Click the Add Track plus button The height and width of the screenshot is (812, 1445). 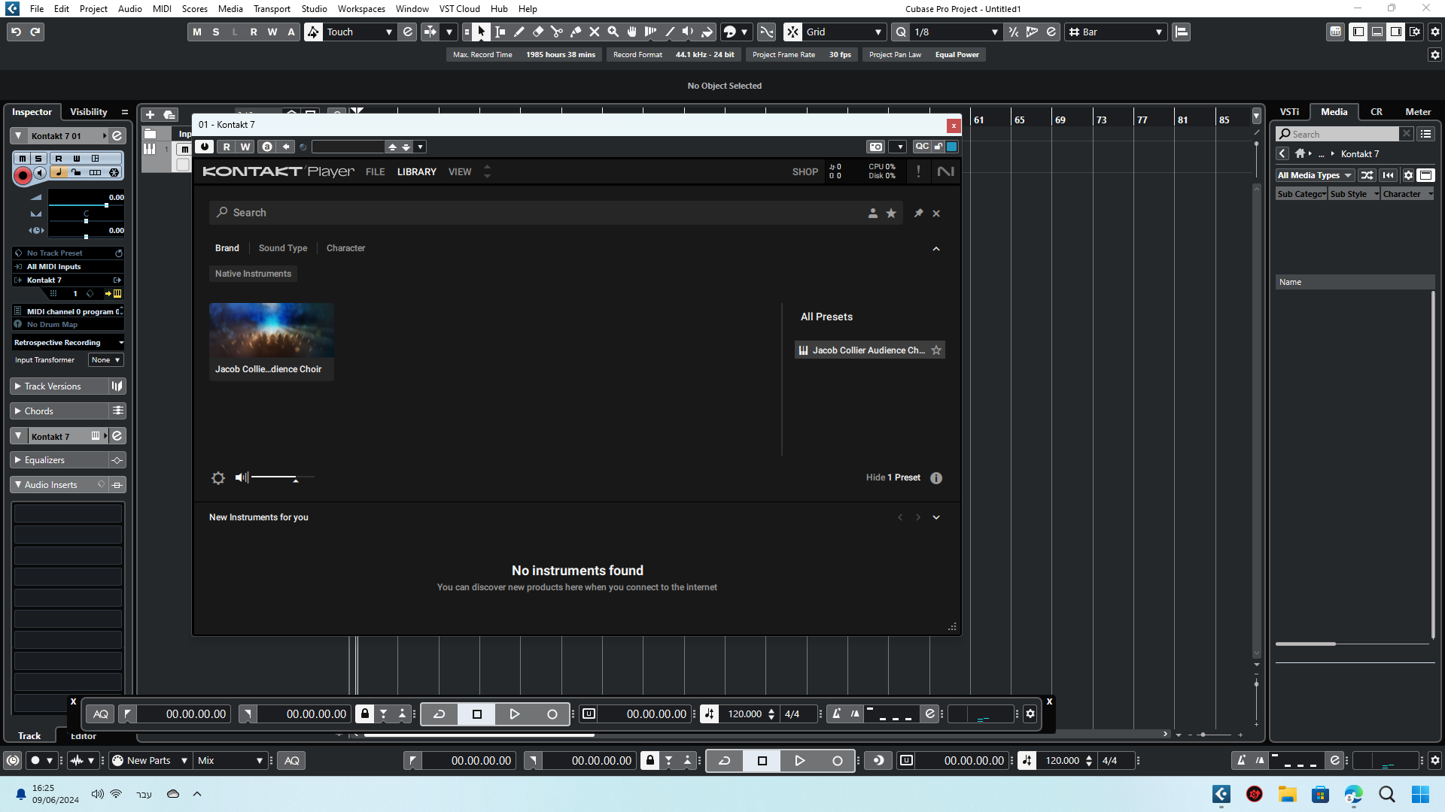coord(150,114)
